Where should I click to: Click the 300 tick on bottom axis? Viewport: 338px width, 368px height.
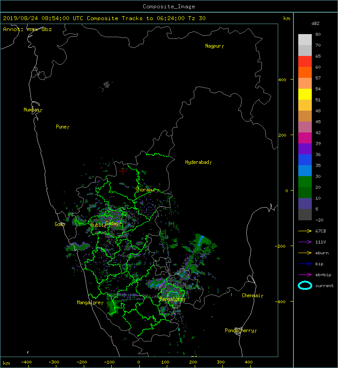(221, 362)
